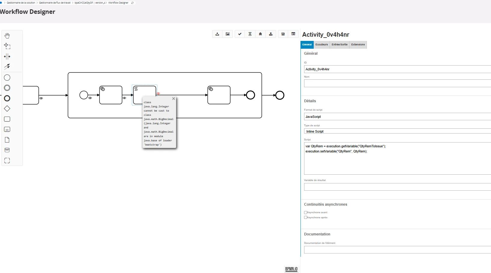Go to Gestionnaire de flux de travail breadcrumb
Screen dimensions: 491x273
(x=55, y=3)
